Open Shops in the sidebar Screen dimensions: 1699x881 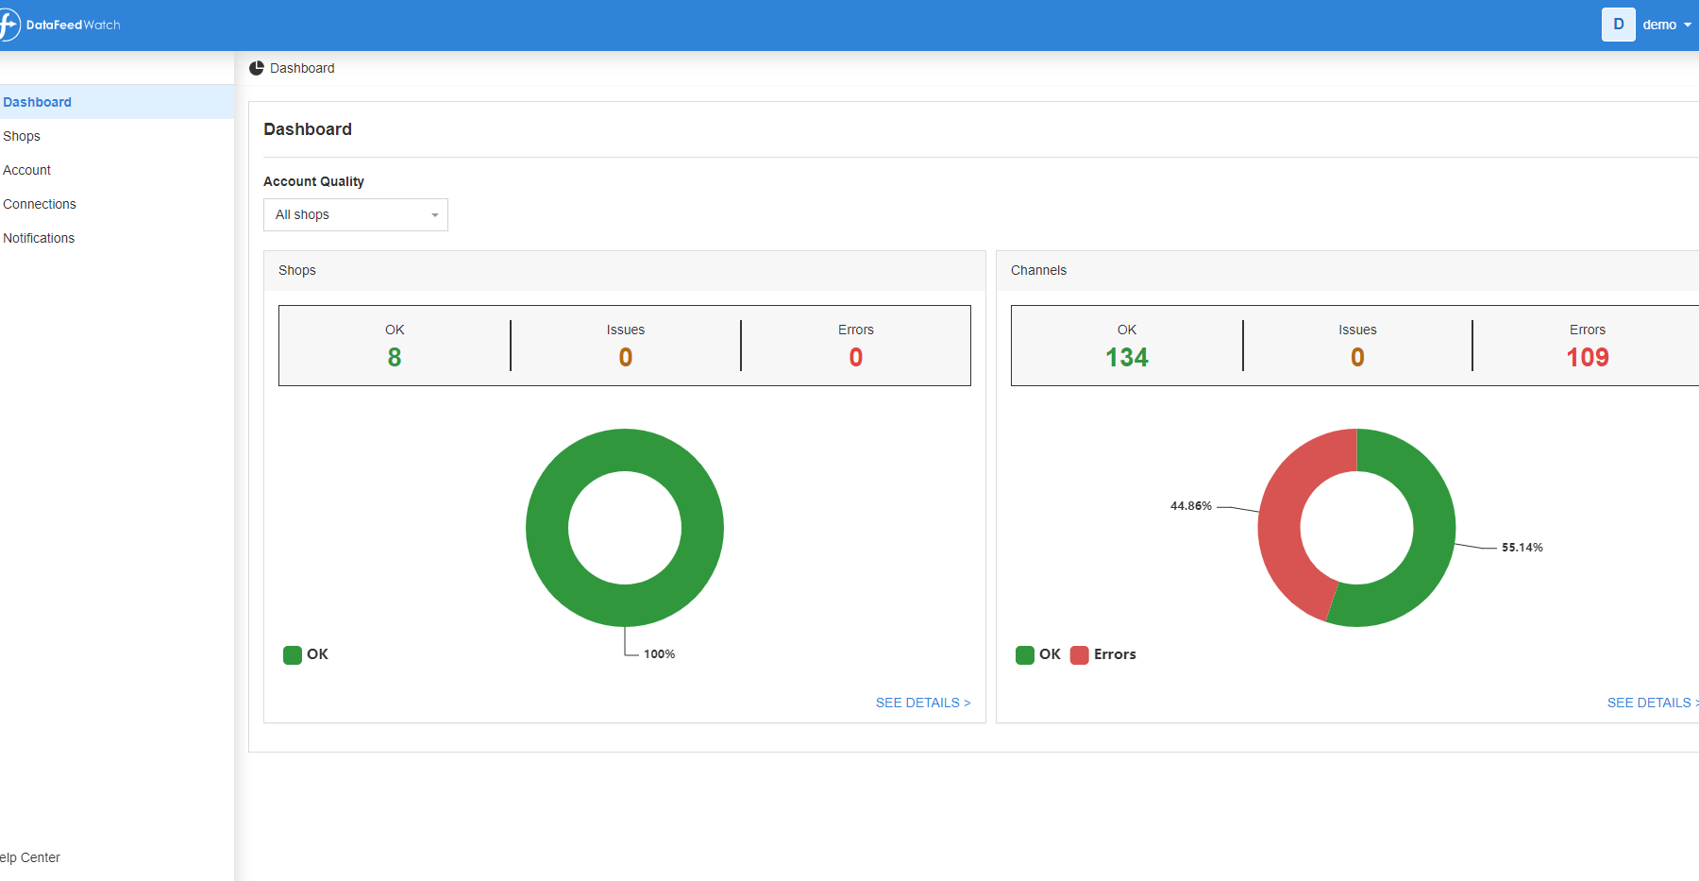pyautogui.click(x=22, y=136)
